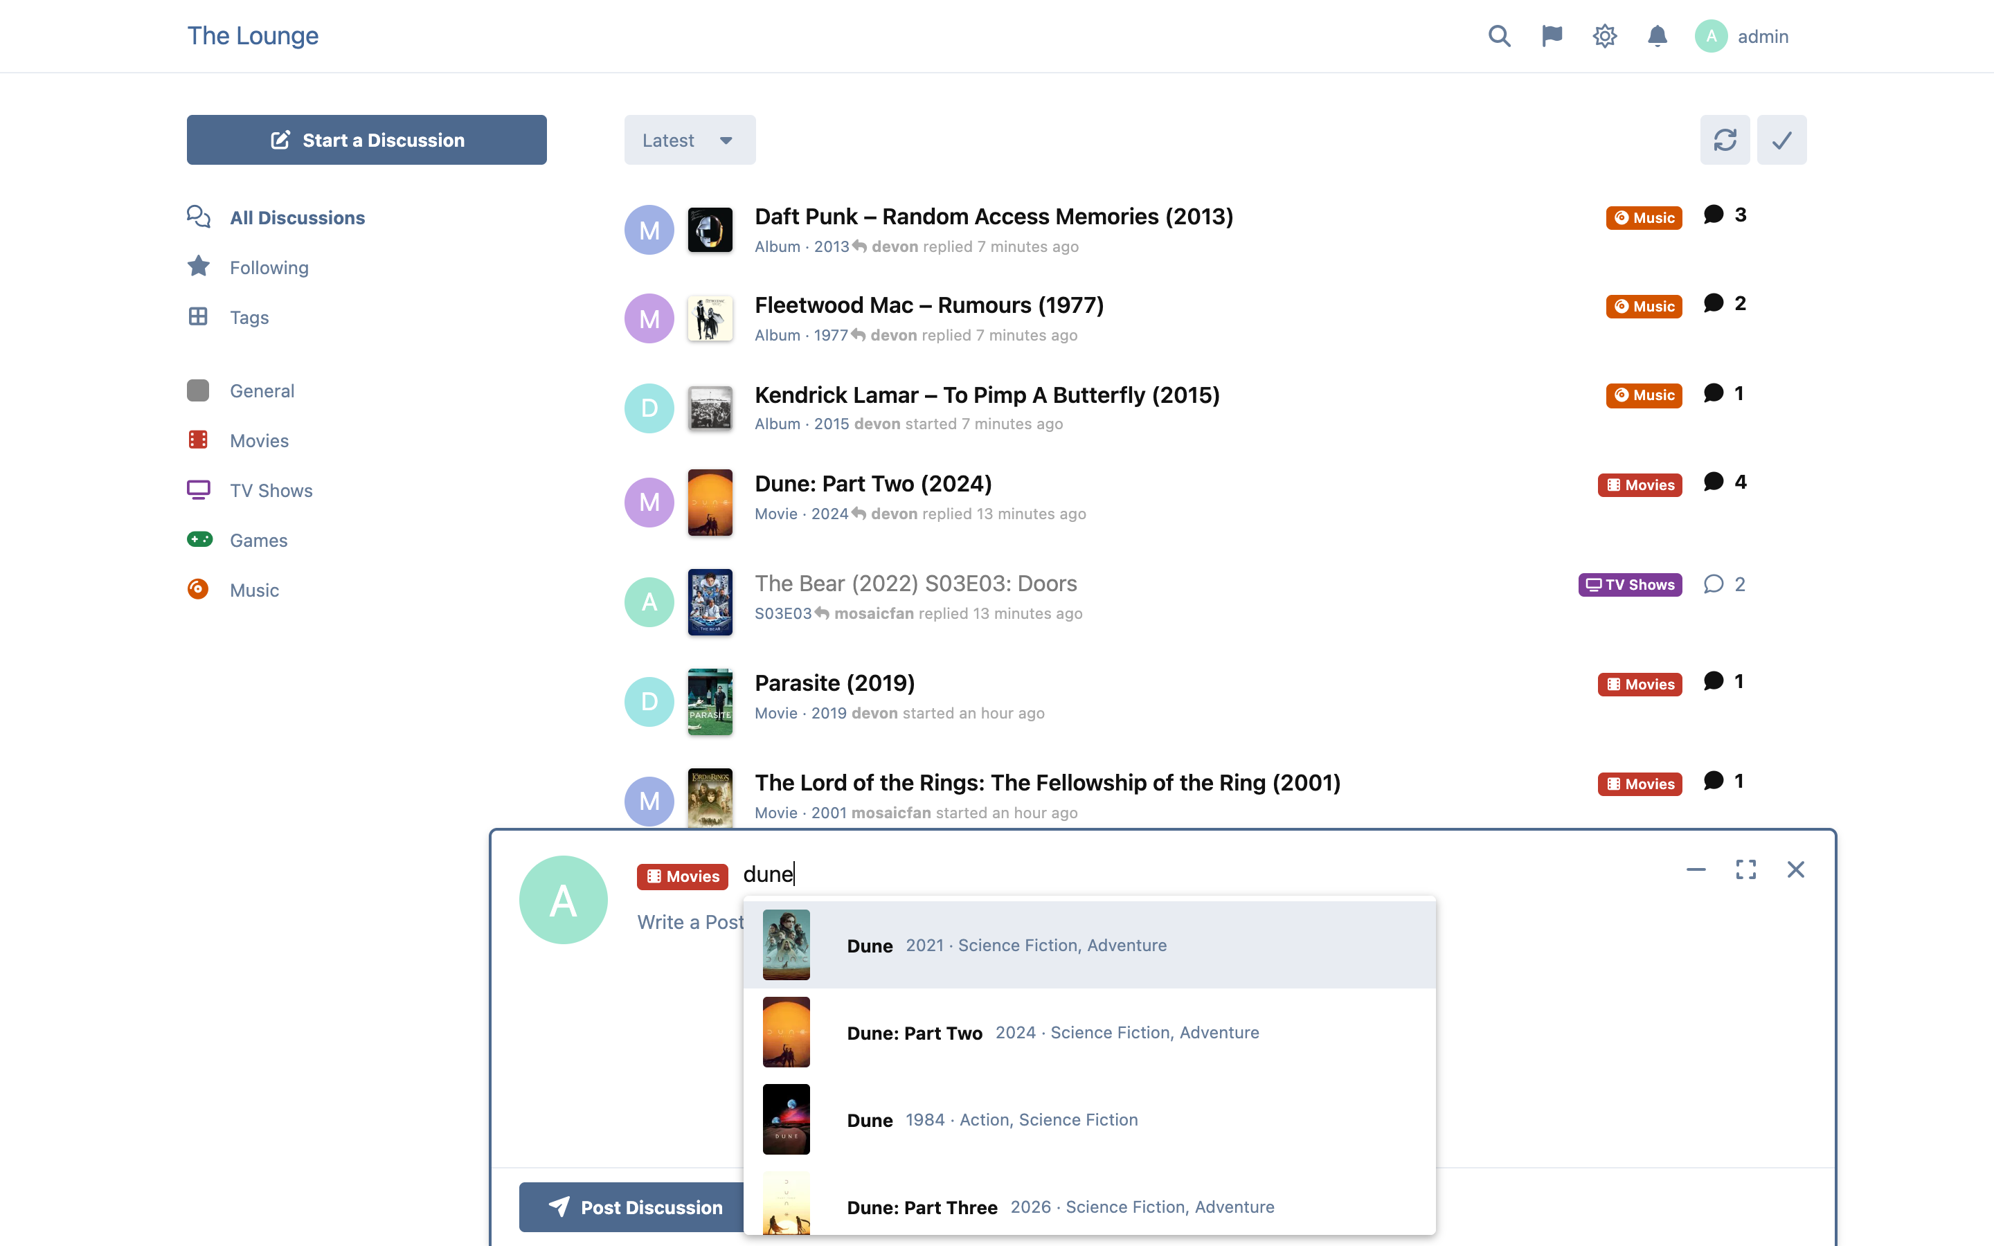Open The Bear S03E03 Doors discussion
1994x1246 pixels.
(916, 584)
